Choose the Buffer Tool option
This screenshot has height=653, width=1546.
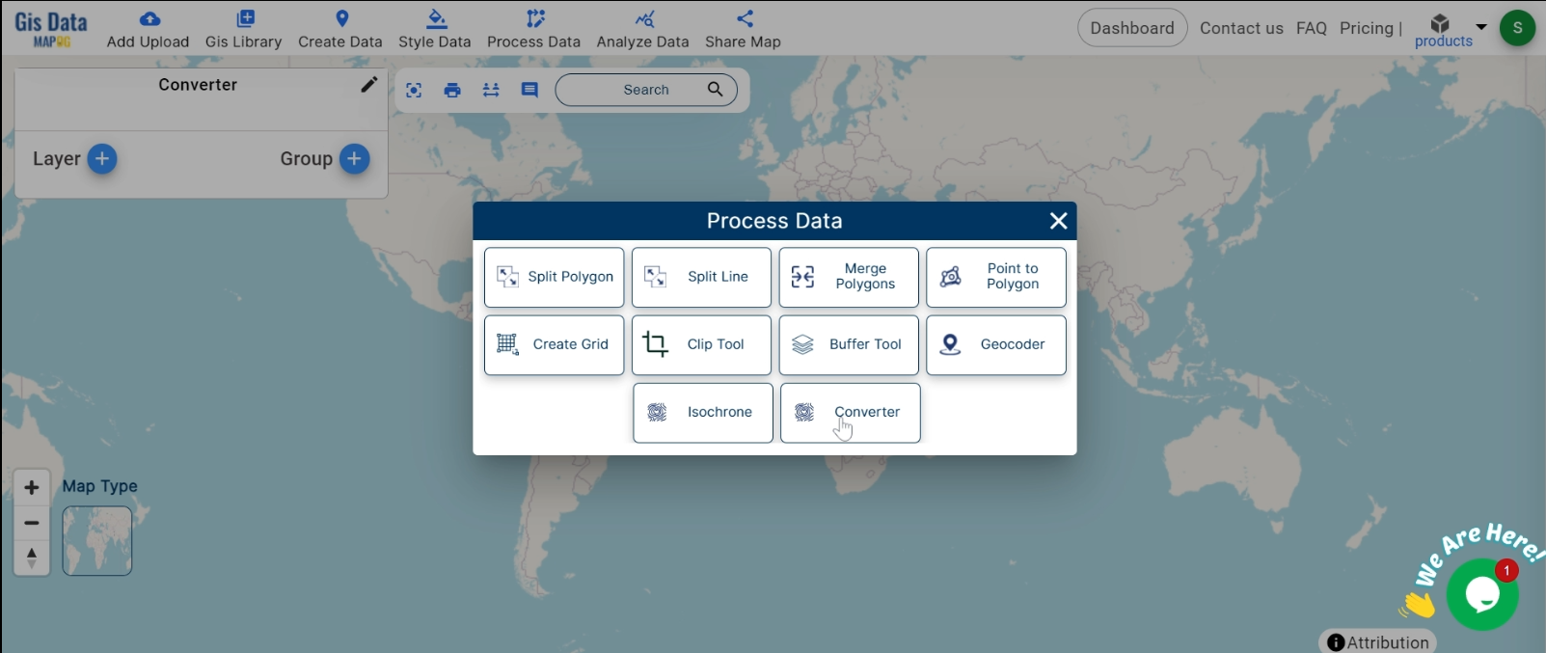(848, 344)
